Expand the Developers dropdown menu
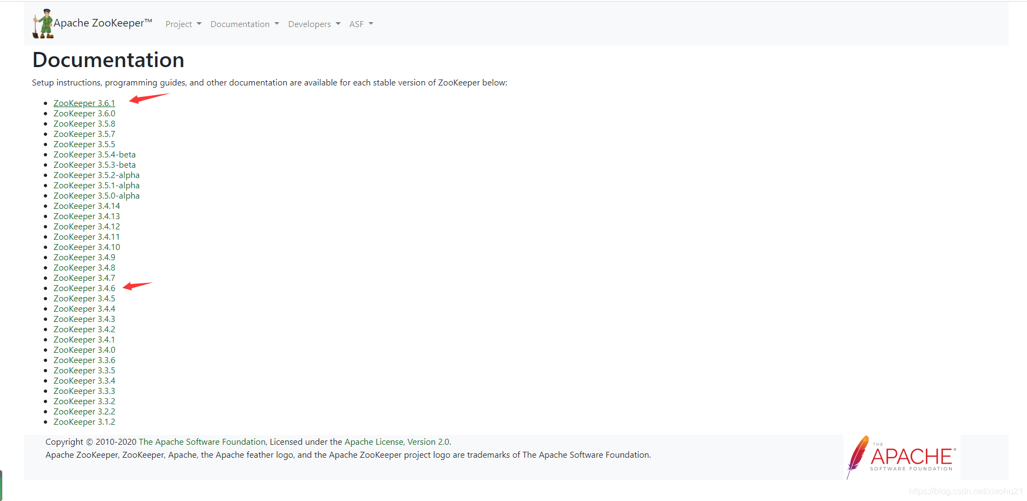1027x501 pixels. pos(314,24)
